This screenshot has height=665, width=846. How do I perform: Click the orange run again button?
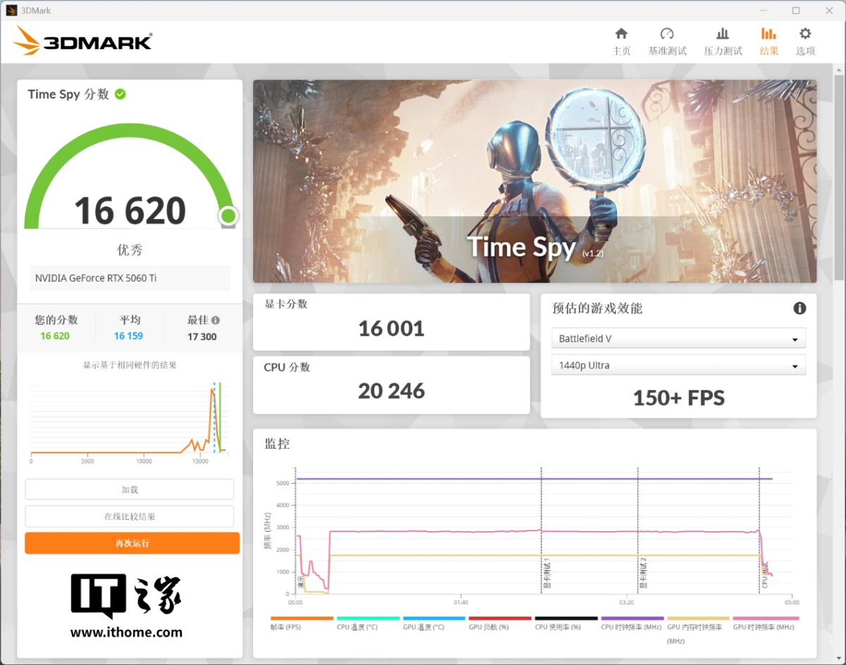click(x=132, y=543)
